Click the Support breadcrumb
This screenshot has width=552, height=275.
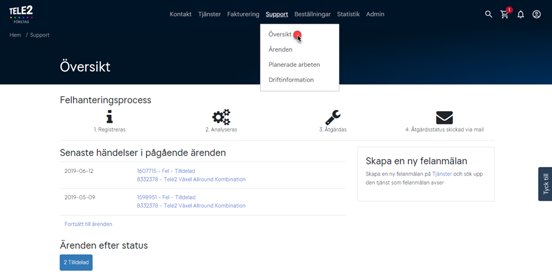tap(40, 35)
